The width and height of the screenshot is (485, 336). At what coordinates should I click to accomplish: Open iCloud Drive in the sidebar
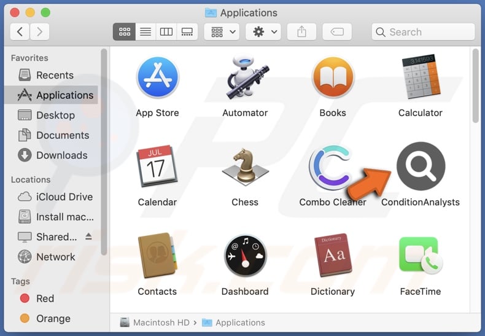(52, 197)
